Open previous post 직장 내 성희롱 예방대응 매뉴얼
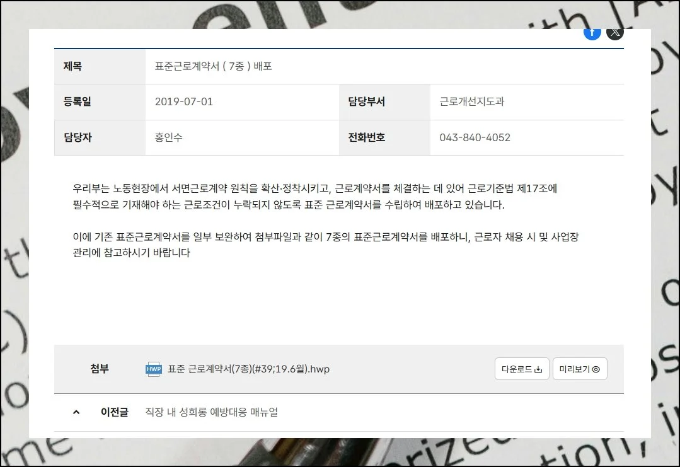Screen dimensions: 680x467 pyautogui.click(x=211, y=412)
